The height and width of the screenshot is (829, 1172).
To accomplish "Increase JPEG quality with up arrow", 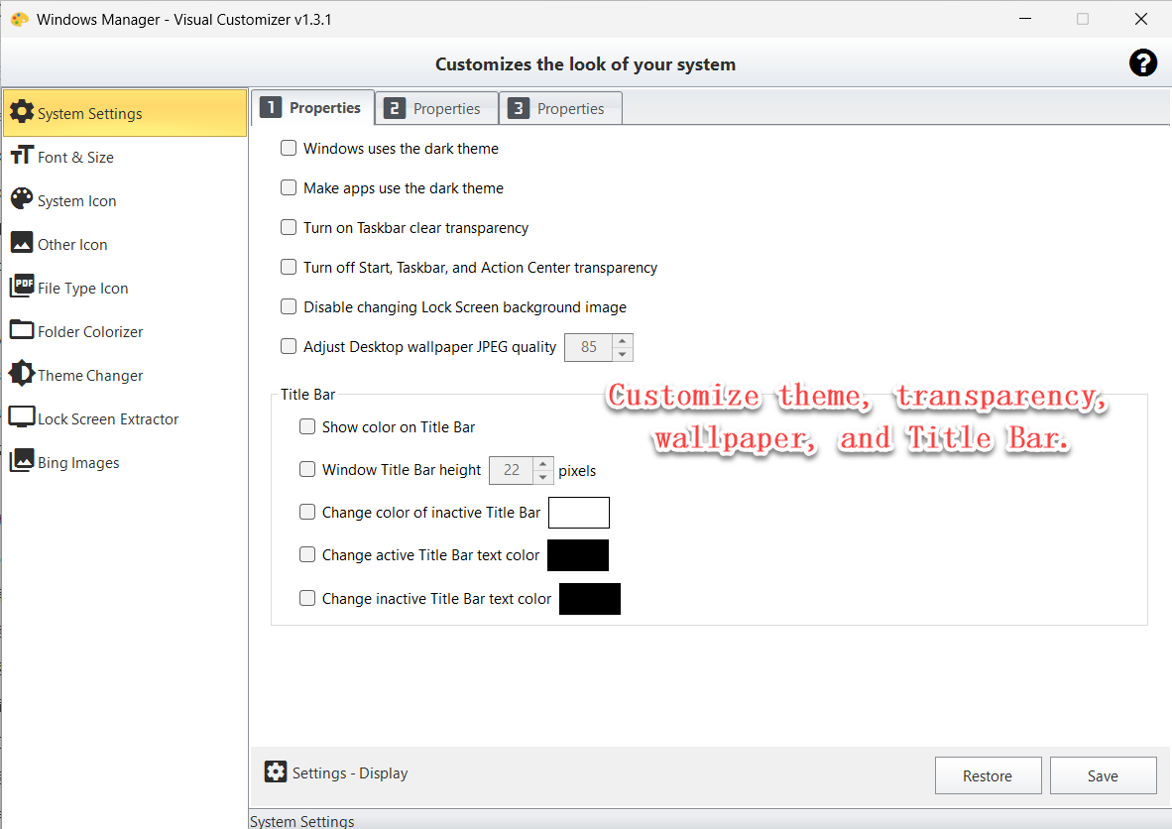I will click(623, 341).
